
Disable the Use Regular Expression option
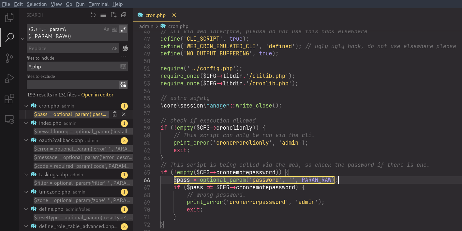point(123,29)
